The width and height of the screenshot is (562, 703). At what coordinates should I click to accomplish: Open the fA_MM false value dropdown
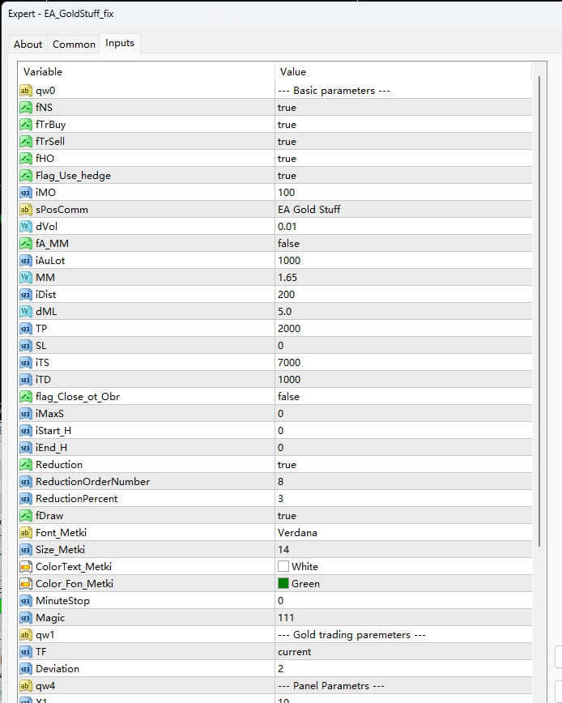(403, 244)
